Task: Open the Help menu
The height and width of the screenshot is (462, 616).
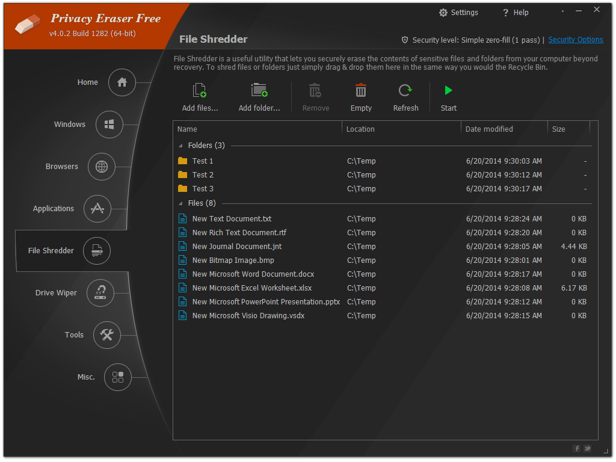Action: [x=516, y=13]
